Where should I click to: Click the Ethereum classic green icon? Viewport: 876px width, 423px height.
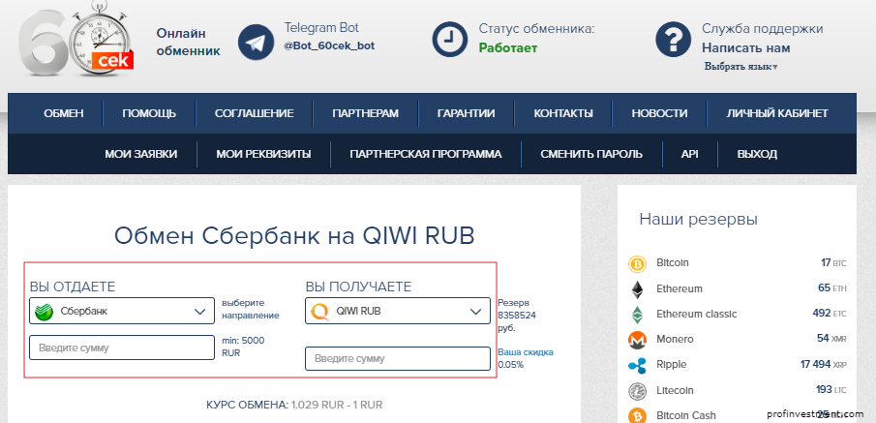[637, 315]
